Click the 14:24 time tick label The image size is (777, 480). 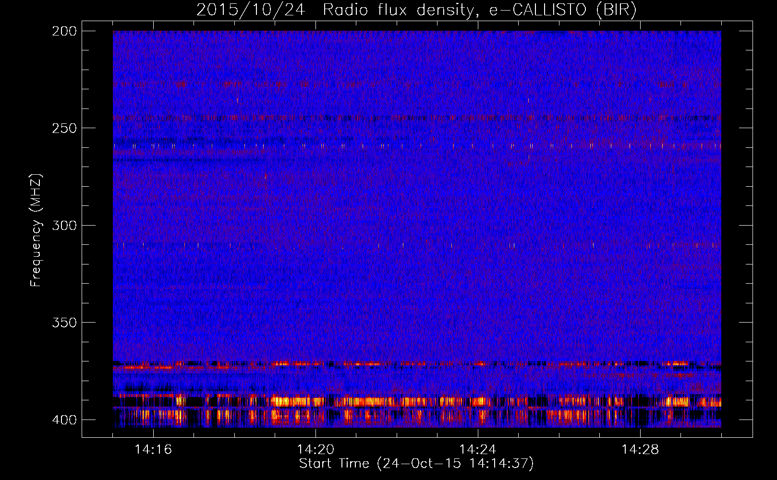(x=478, y=450)
